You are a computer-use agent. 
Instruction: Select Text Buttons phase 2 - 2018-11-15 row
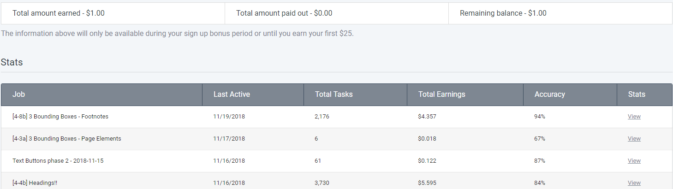tap(58, 161)
